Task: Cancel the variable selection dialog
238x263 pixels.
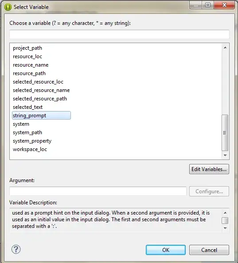Action: (x=209, y=250)
